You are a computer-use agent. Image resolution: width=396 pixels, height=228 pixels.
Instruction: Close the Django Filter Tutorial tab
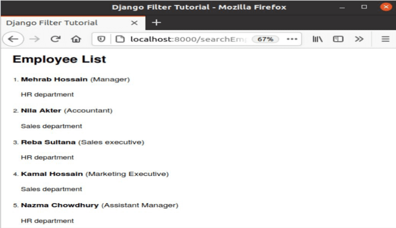(x=134, y=23)
